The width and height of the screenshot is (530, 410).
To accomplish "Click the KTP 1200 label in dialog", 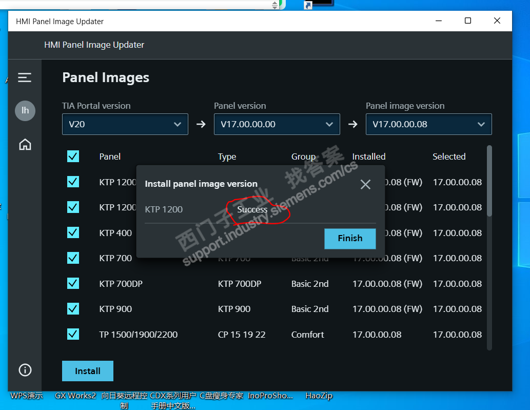I will point(164,209).
